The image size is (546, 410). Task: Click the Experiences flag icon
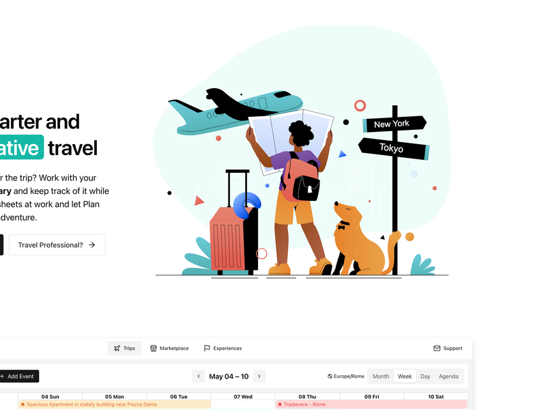pos(207,348)
